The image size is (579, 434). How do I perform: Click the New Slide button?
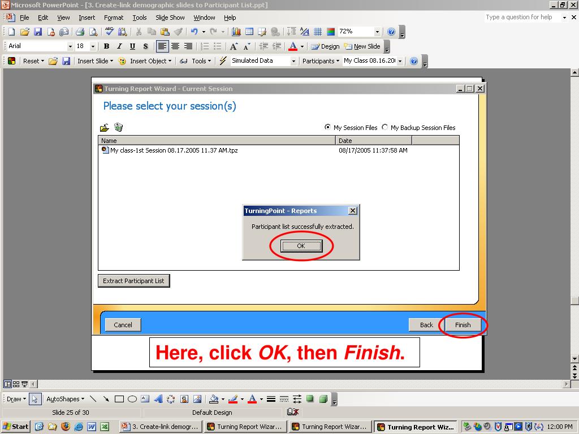pyautogui.click(x=362, y=46)
